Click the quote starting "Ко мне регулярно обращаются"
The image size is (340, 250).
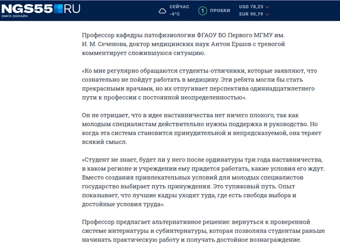coord(199,84)
